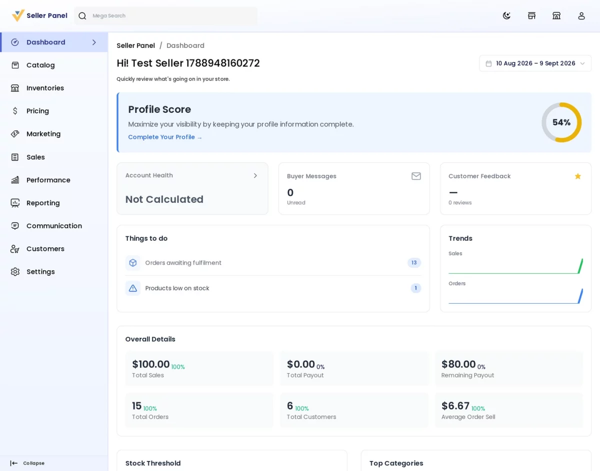Click the Settings gear icon
The image size is (600, 471).
pos(15,272)
